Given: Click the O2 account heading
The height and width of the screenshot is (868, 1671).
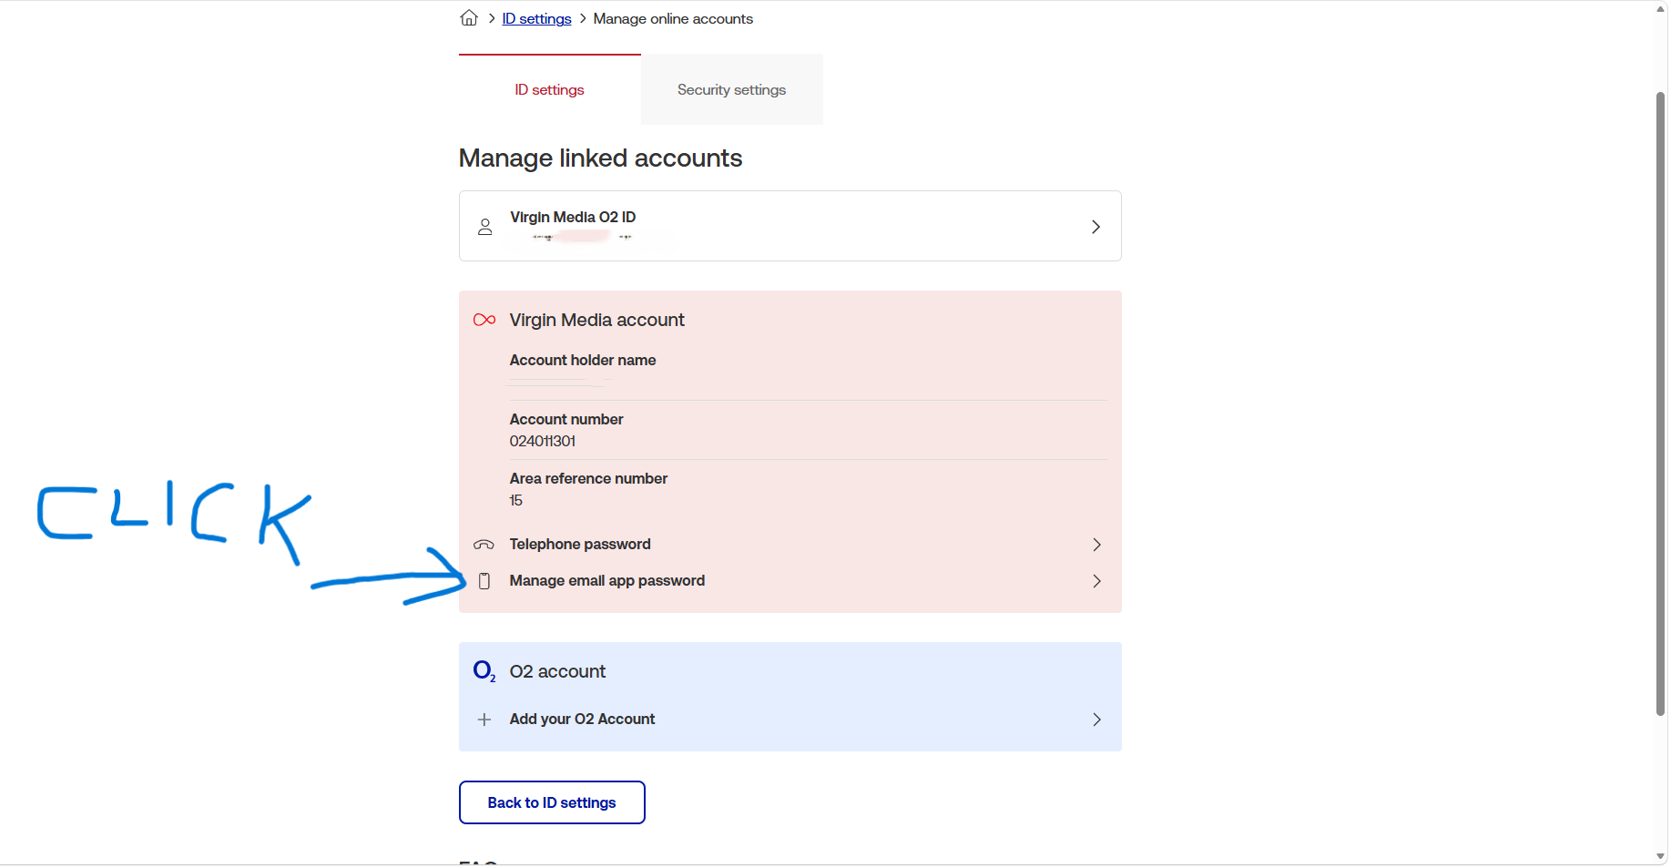Looking at the screenshot, I should (557, 671).
